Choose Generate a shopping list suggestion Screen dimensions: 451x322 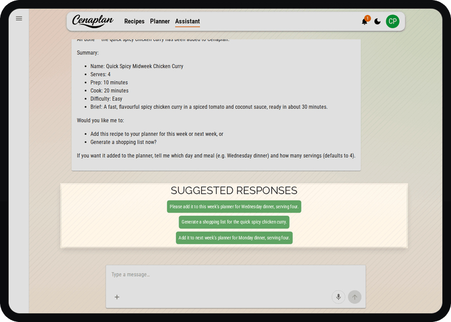click(x=234, y=222)
